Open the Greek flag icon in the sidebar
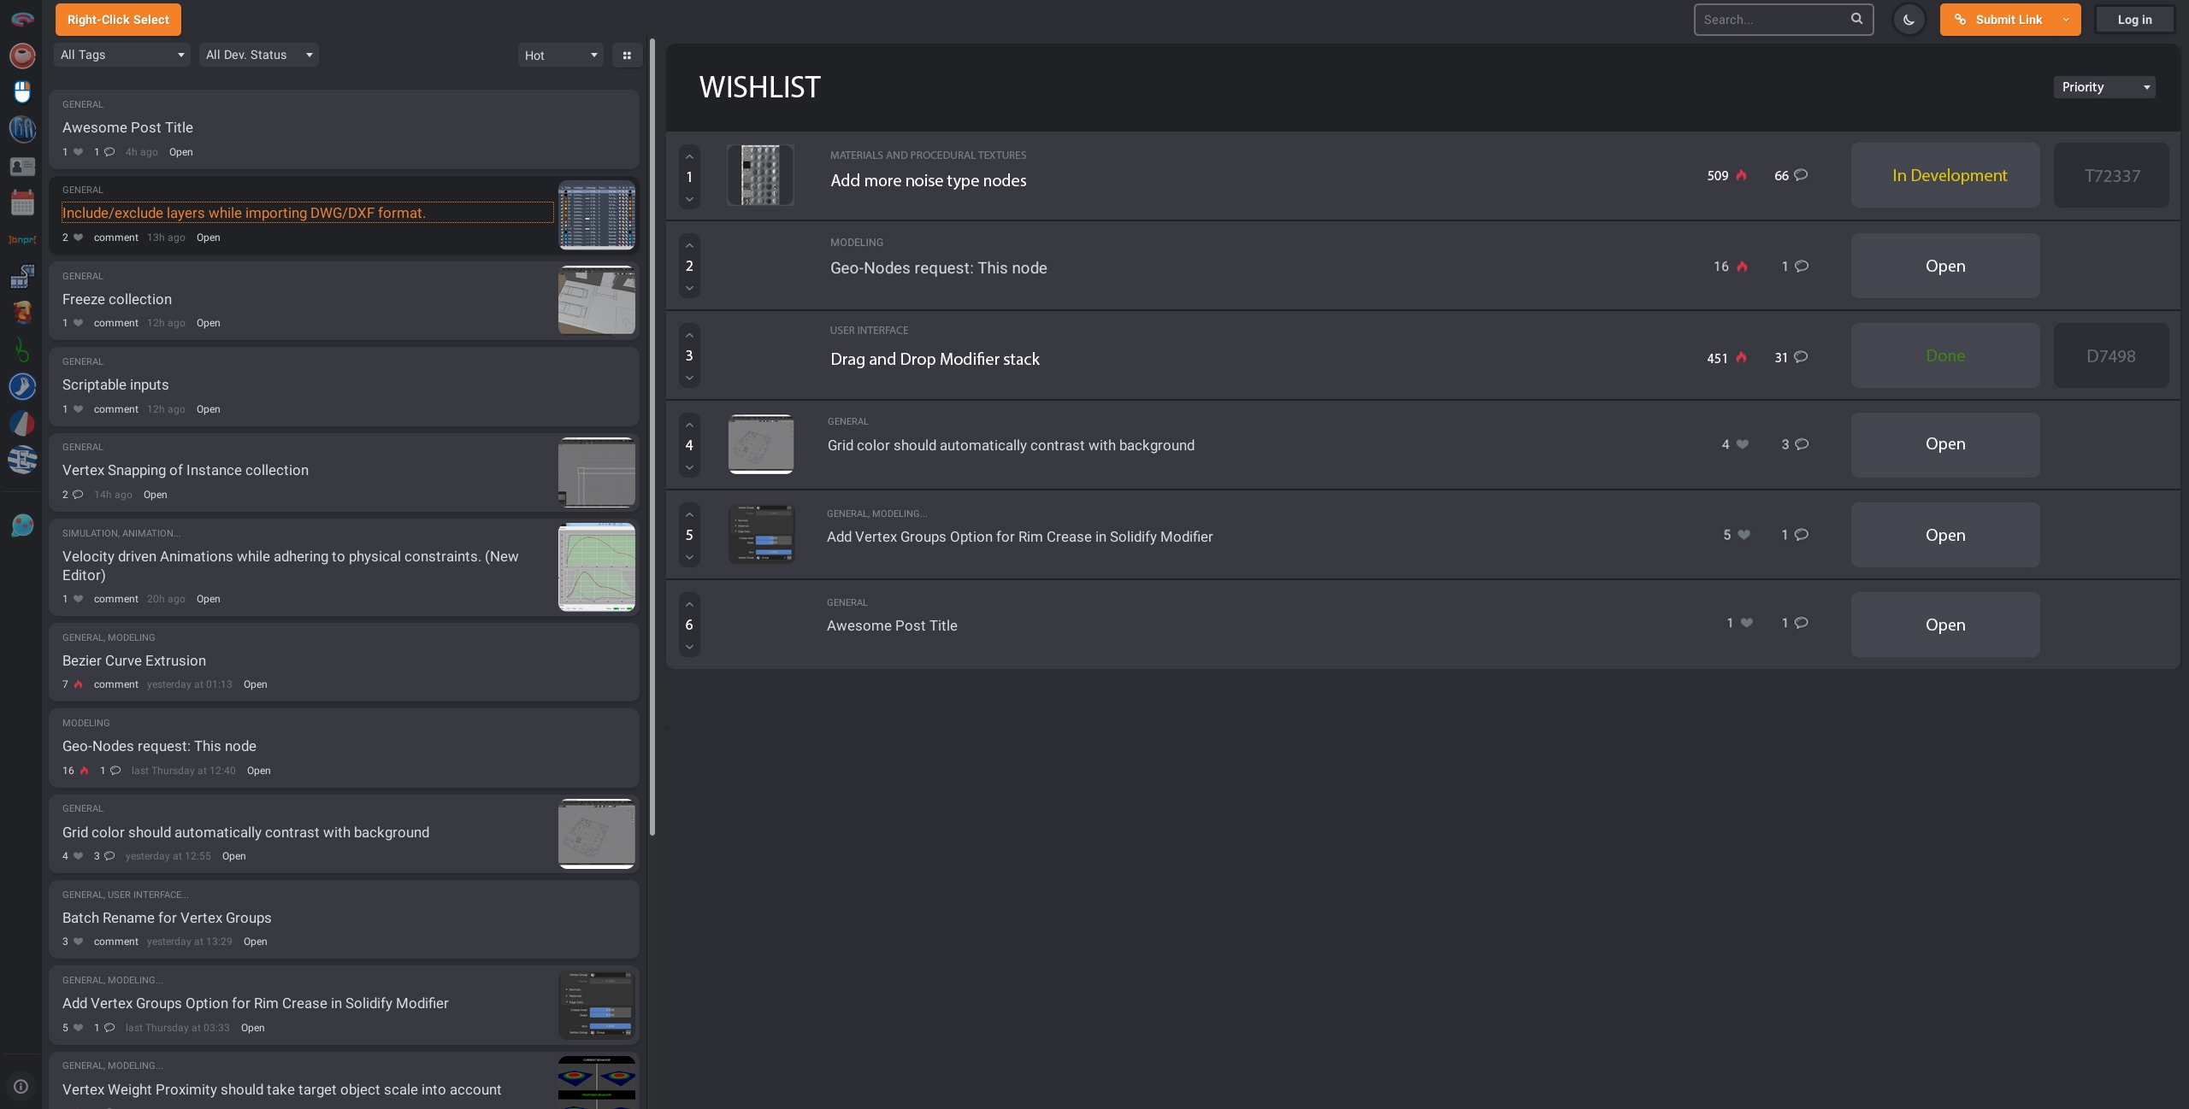 (x=22, y=460)
